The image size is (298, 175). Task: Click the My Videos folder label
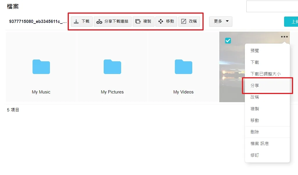pyautogui.click(x=183, y=92)
